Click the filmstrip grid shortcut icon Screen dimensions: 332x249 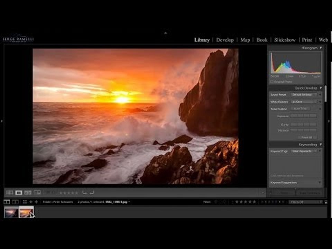(x=25, y=202)
